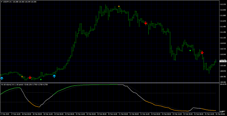The height and width of the screenshot is (116, 227).
Task: Click the 109.785 price scale label
Action: 223,76
